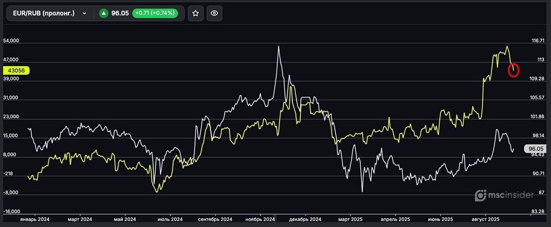Click the 90.71 right axis label
This screenshot has width=551, height=227.
(538, 174)
